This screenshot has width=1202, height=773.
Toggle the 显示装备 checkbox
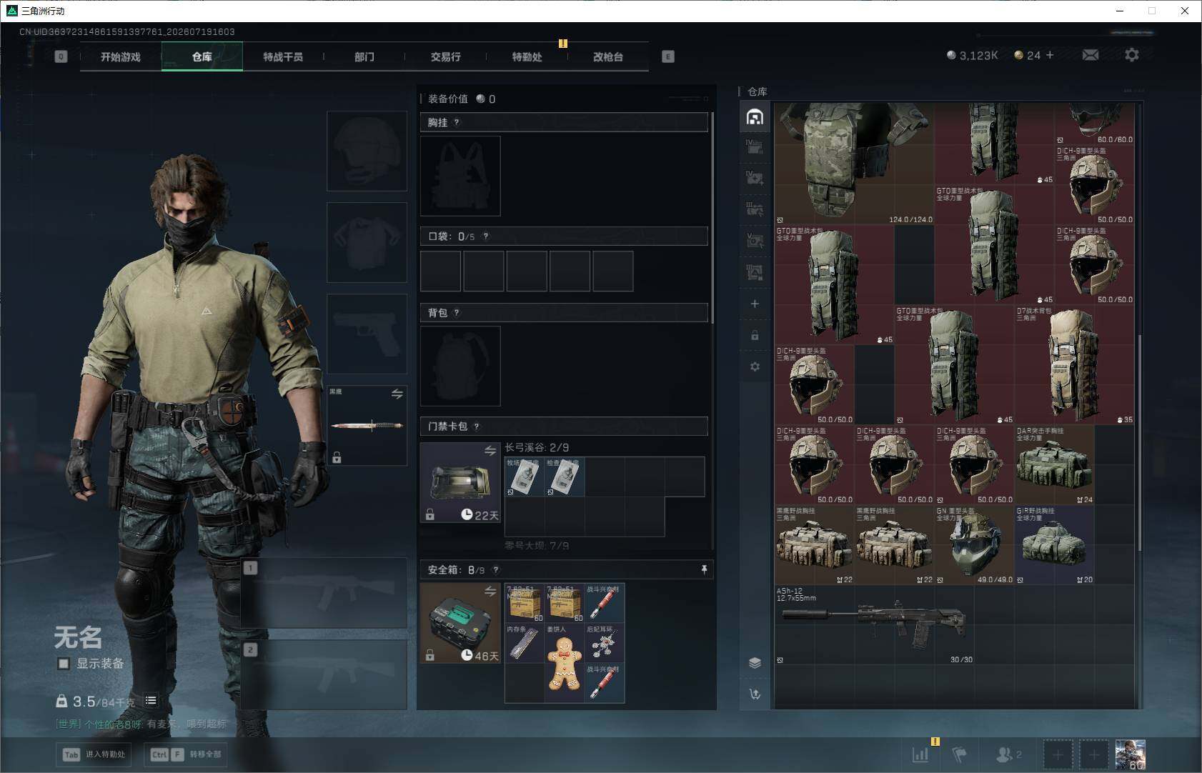coord(64,664)
